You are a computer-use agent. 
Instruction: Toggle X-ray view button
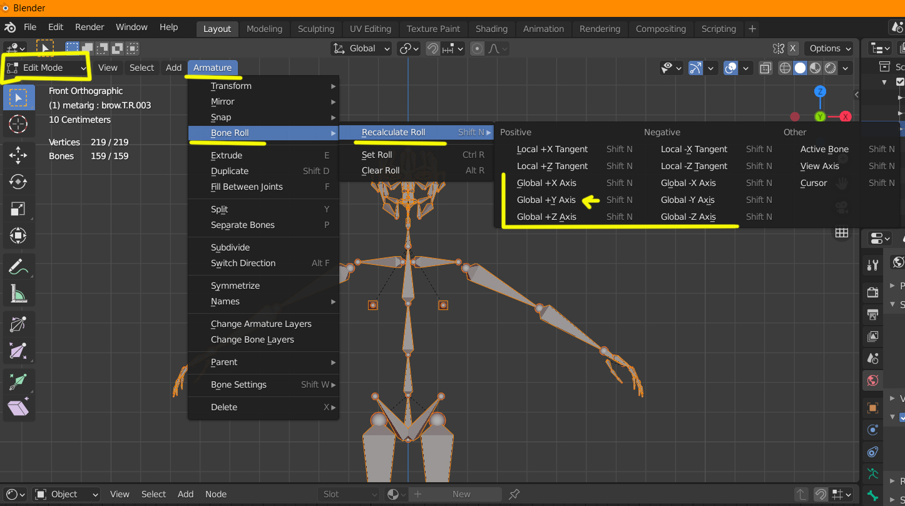(x=765, y=68)
